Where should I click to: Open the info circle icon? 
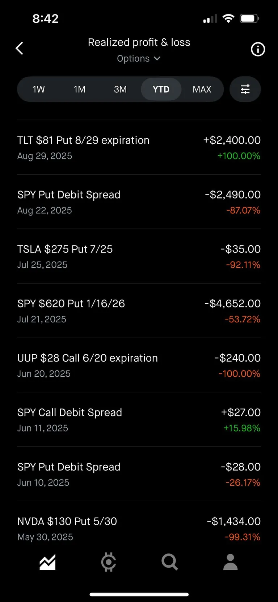pyautogui.click(x=258, y=49)
